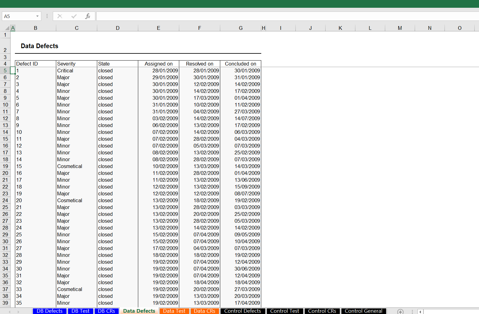Click the 'State' header cell

(x=118, y=64)
